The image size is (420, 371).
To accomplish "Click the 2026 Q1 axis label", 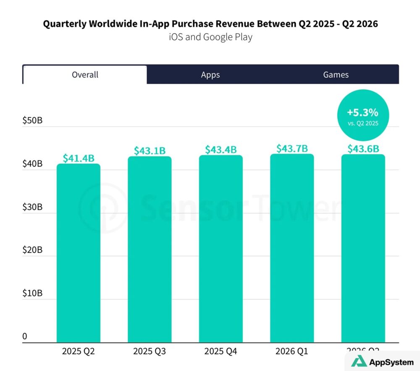I will tap(292, 351).
